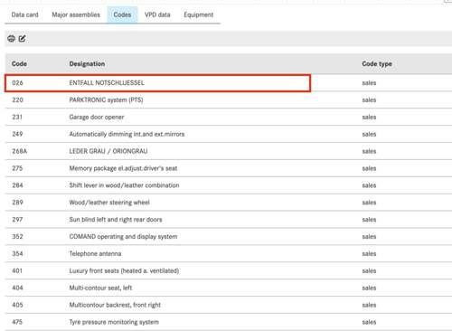The height and width of the screenshot is (331, 452).
Task: Select code 289 cell
Action: pyautogui.click(x=17, y=203)
